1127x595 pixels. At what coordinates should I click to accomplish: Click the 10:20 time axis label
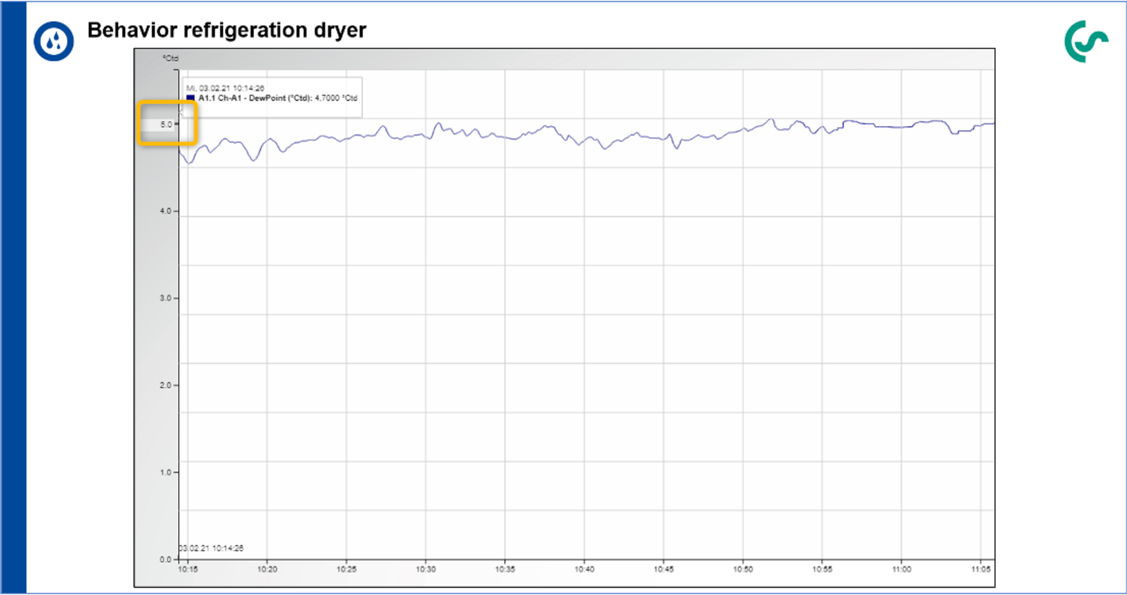(267, 569)
